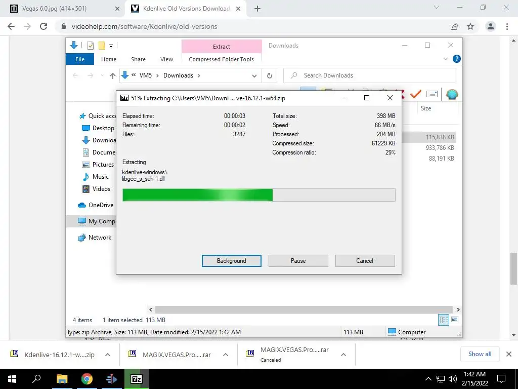
Task: Open Chrome three-dot menu
Action: coord(507,26)
